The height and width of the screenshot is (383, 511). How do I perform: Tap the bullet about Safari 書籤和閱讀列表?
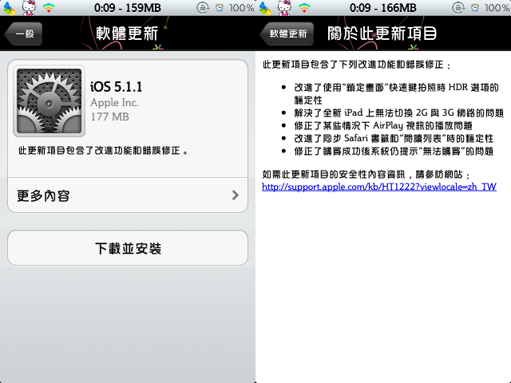tap(394, 138)
